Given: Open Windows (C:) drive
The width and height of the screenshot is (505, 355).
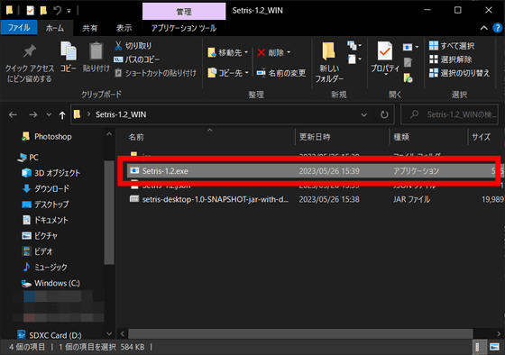Looking at the screenshot, I should tap(50, 283).
